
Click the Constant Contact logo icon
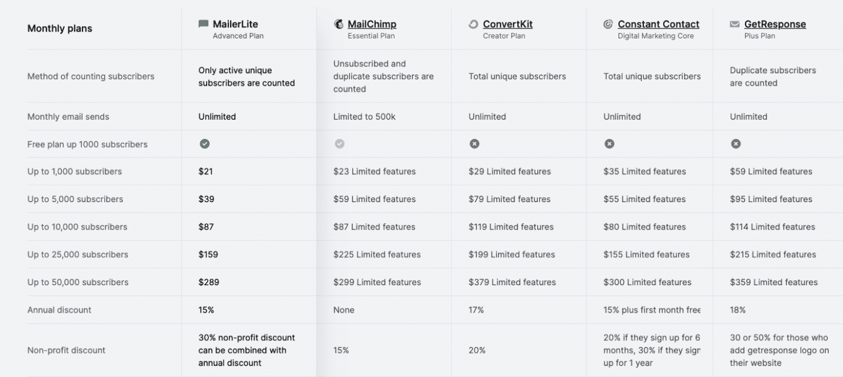coord(608,24)
